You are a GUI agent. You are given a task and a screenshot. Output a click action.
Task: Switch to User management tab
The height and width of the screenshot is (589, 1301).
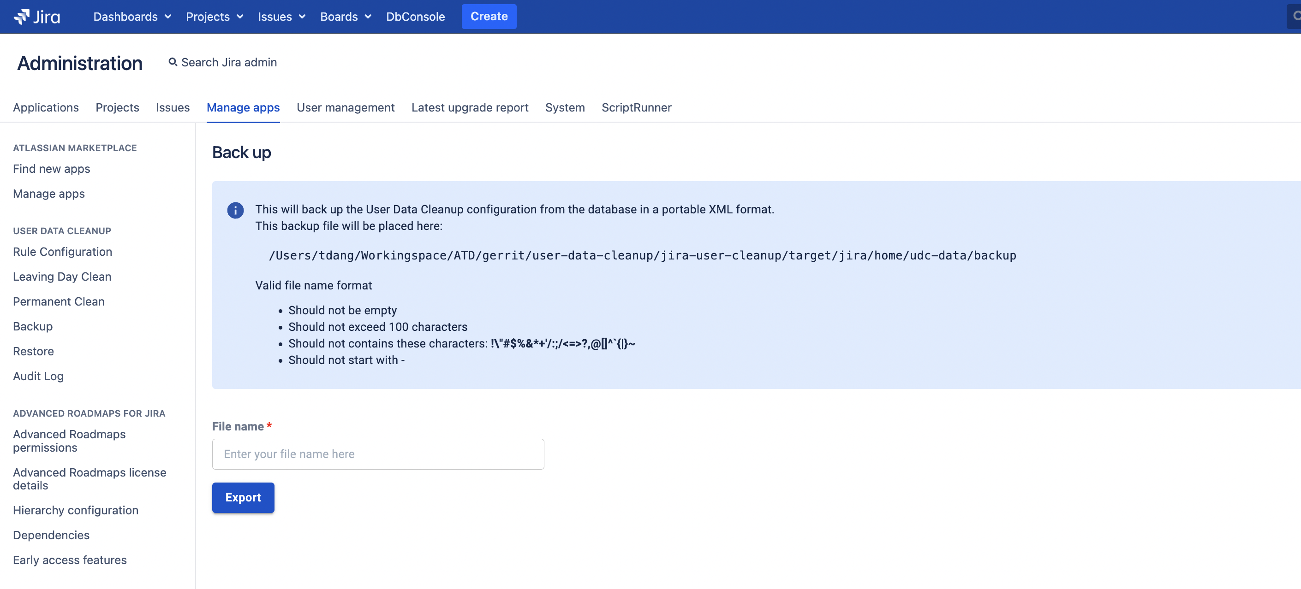pos(346,107)
